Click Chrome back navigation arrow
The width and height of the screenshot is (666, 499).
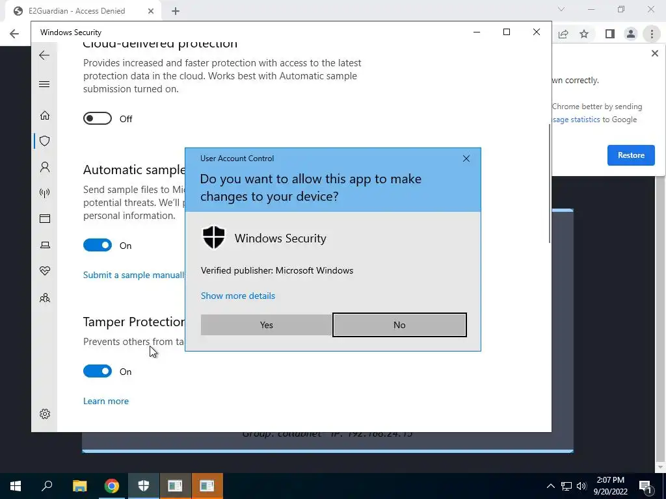pyautogui.click(x=14, y=34)
